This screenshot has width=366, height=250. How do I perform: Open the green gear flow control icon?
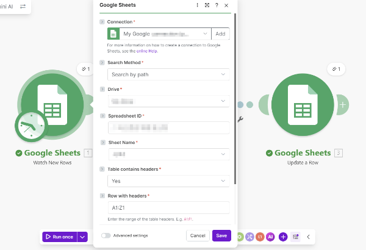click(240, 237)
